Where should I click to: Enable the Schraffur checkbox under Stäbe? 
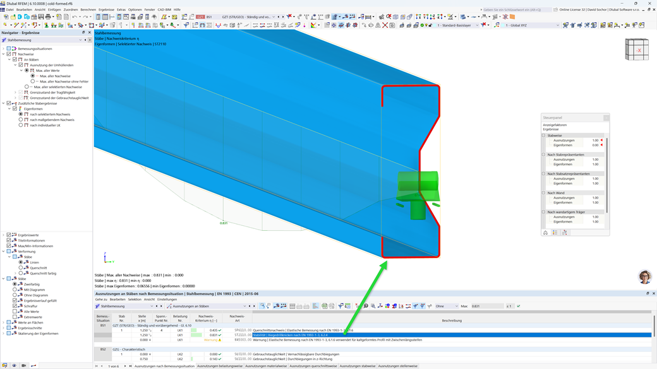15,306
